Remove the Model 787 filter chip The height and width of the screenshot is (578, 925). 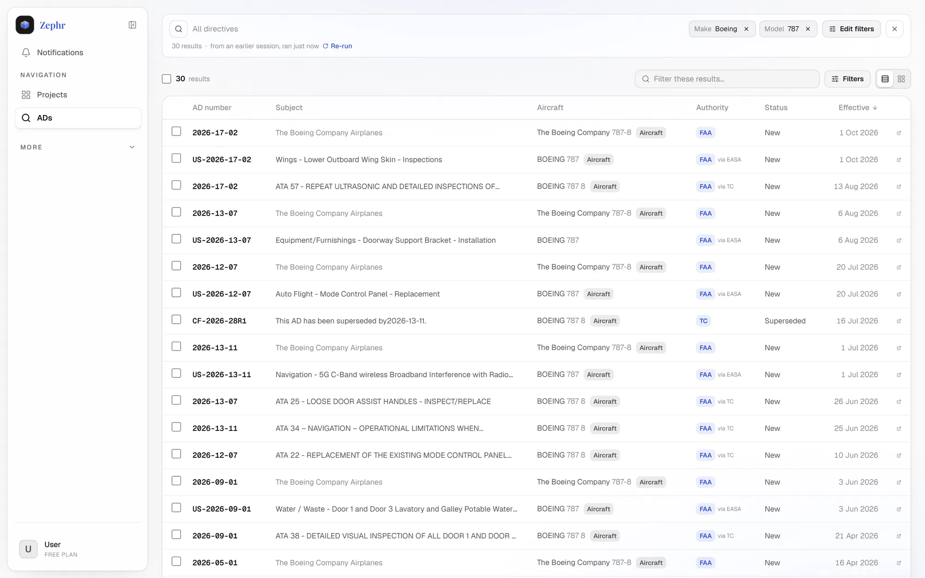pos(808,29)
